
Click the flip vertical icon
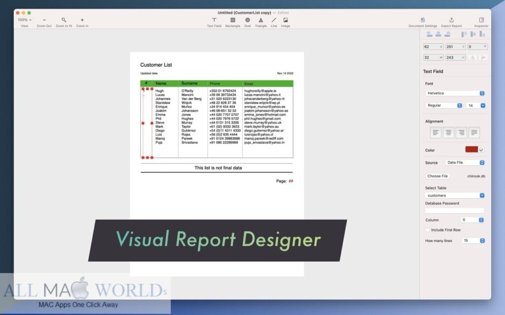[483, 58]
